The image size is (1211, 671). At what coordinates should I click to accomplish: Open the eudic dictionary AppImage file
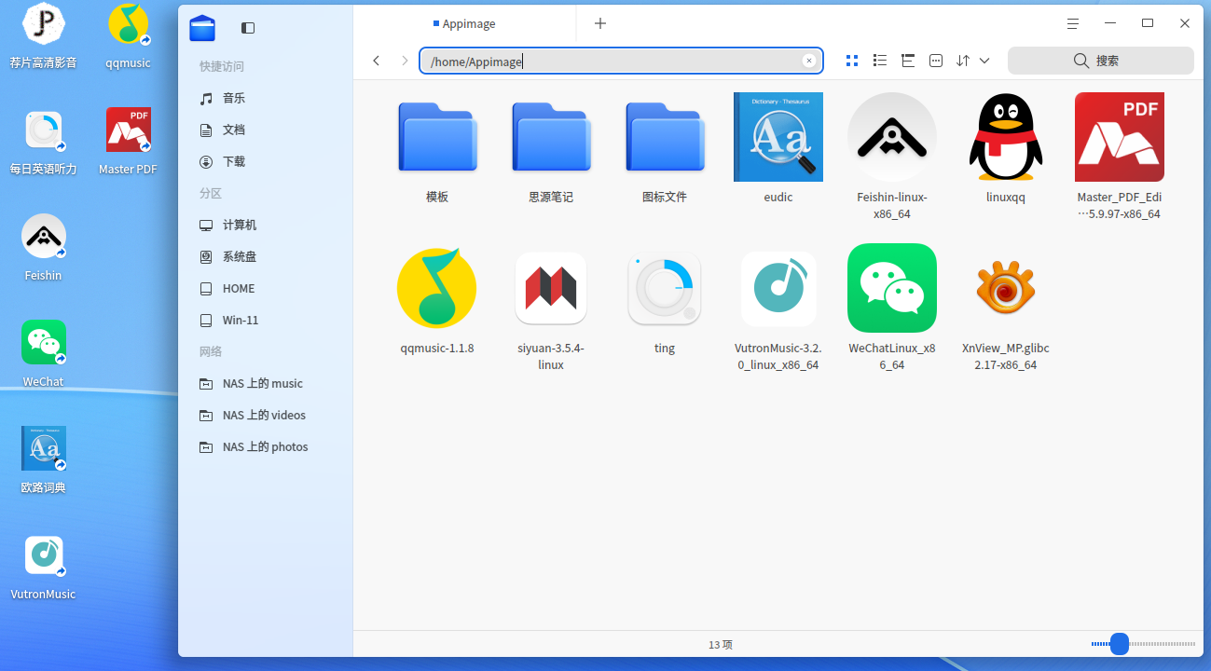coord(778,137)
